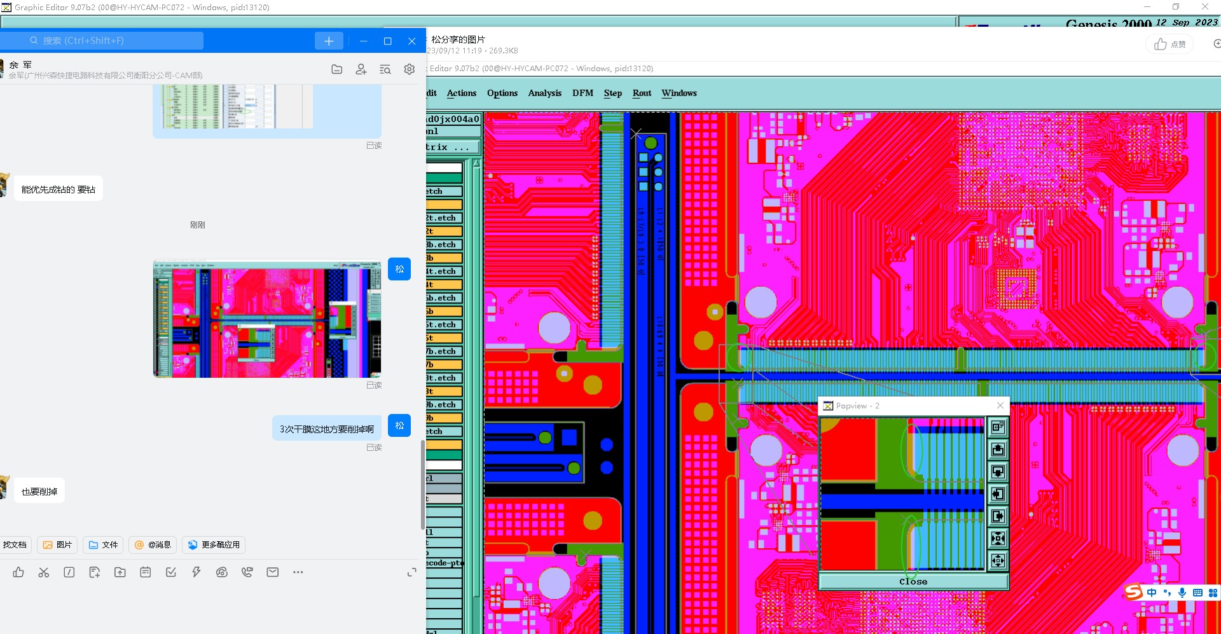The height and width of the screenshot is (634, 1221).
Task: Select the 9b.etch layer row
Action: 444,405
